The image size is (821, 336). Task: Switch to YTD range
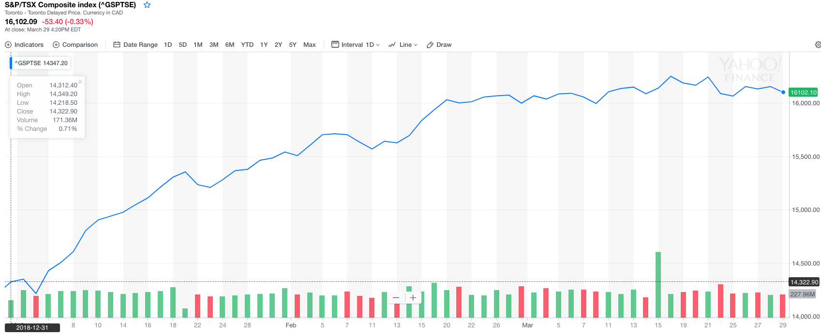click(x=247, y=45)
